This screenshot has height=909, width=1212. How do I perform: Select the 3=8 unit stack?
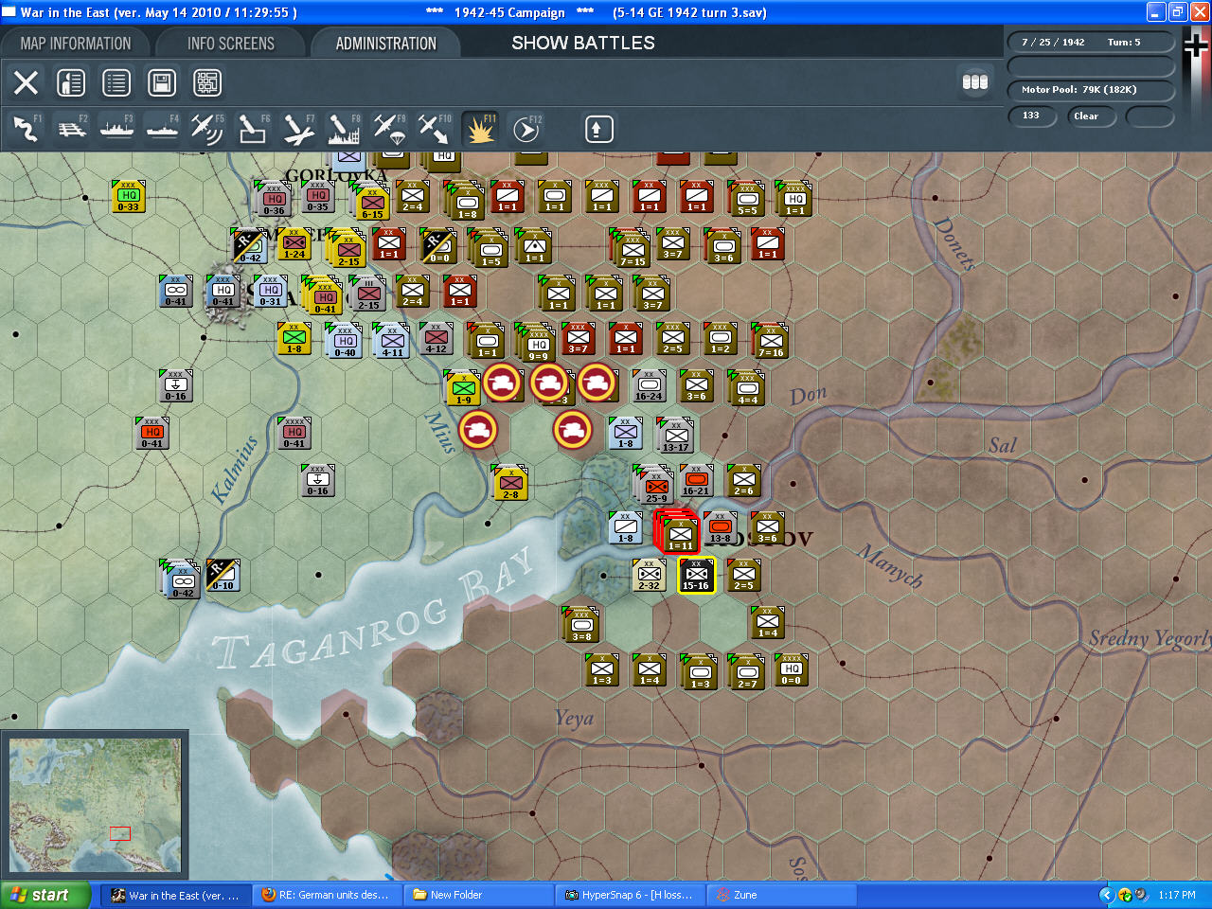pos(580,625)
